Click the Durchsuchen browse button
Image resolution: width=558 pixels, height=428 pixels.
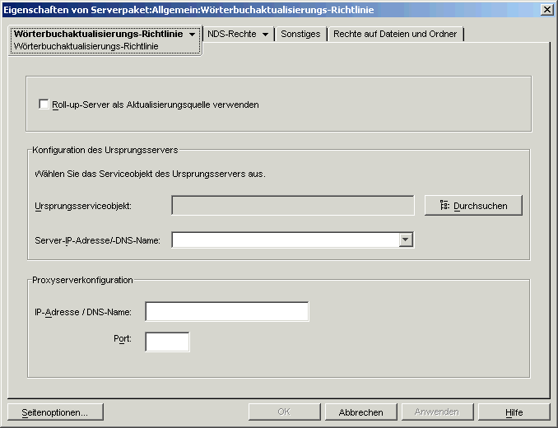click(473, 205)
